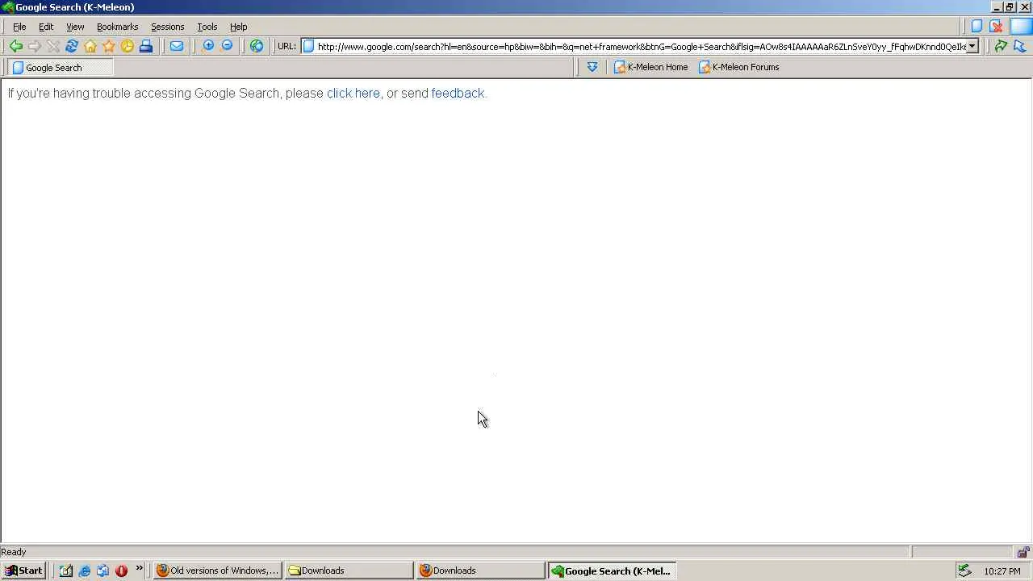Open a new tab with the blue page icon
Viewport: 1033px width, 581px height.
pyautogui.click(x=977, y=27)
